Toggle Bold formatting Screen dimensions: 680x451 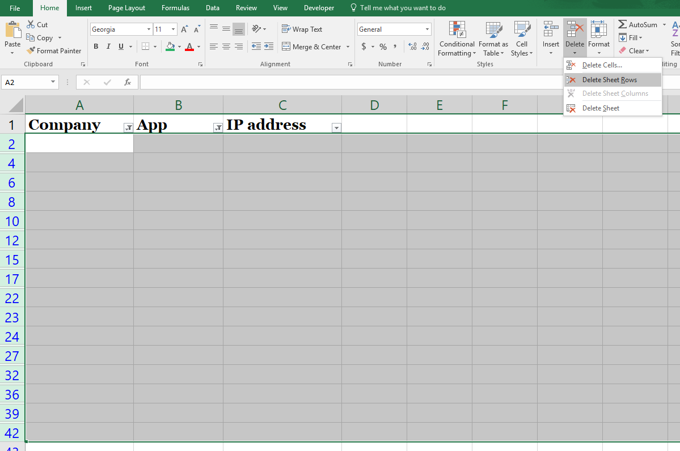(x=96, y=46)
